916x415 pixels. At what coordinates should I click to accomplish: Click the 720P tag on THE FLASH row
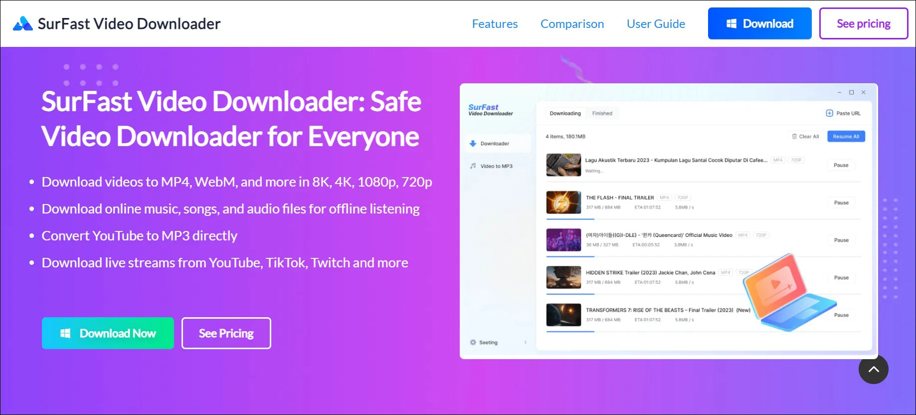683,198
